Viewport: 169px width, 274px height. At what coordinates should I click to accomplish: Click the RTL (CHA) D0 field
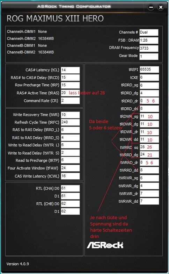point(71,188)
